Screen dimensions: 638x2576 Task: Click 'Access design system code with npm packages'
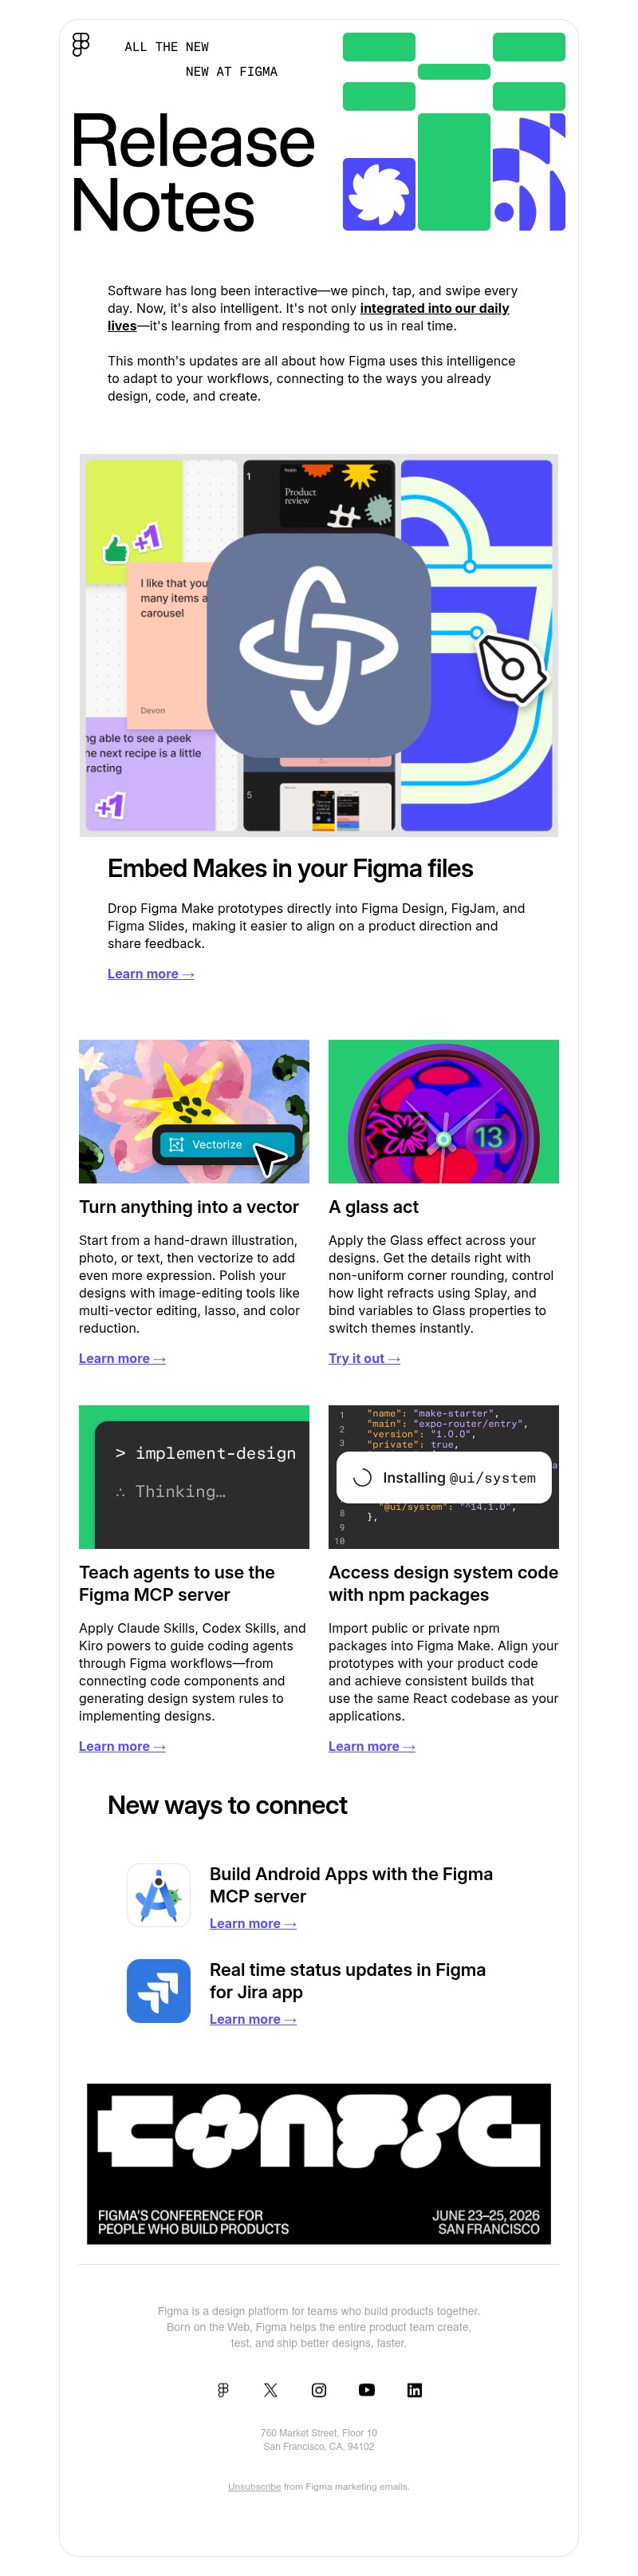tap(444, 1583)
